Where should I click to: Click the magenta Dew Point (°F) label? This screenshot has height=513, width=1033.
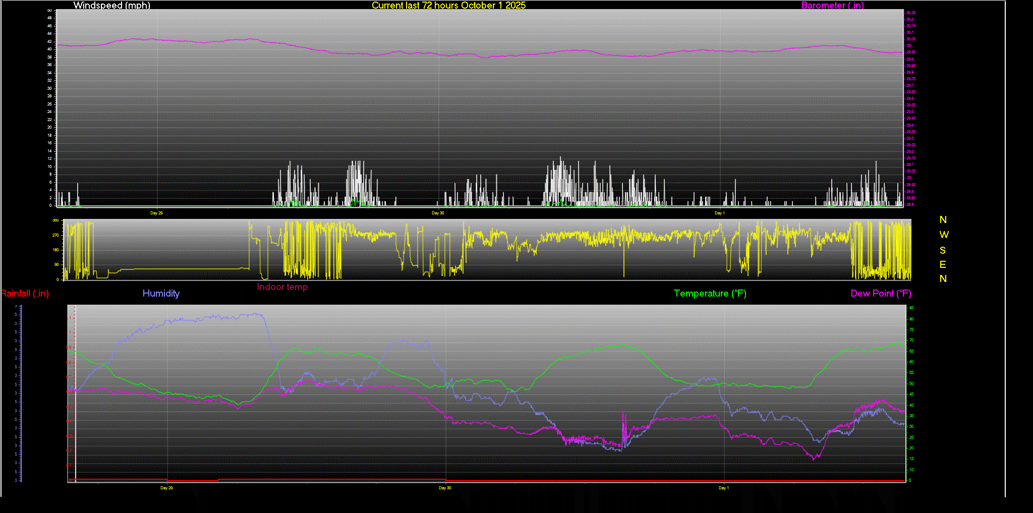click(881, 294)
